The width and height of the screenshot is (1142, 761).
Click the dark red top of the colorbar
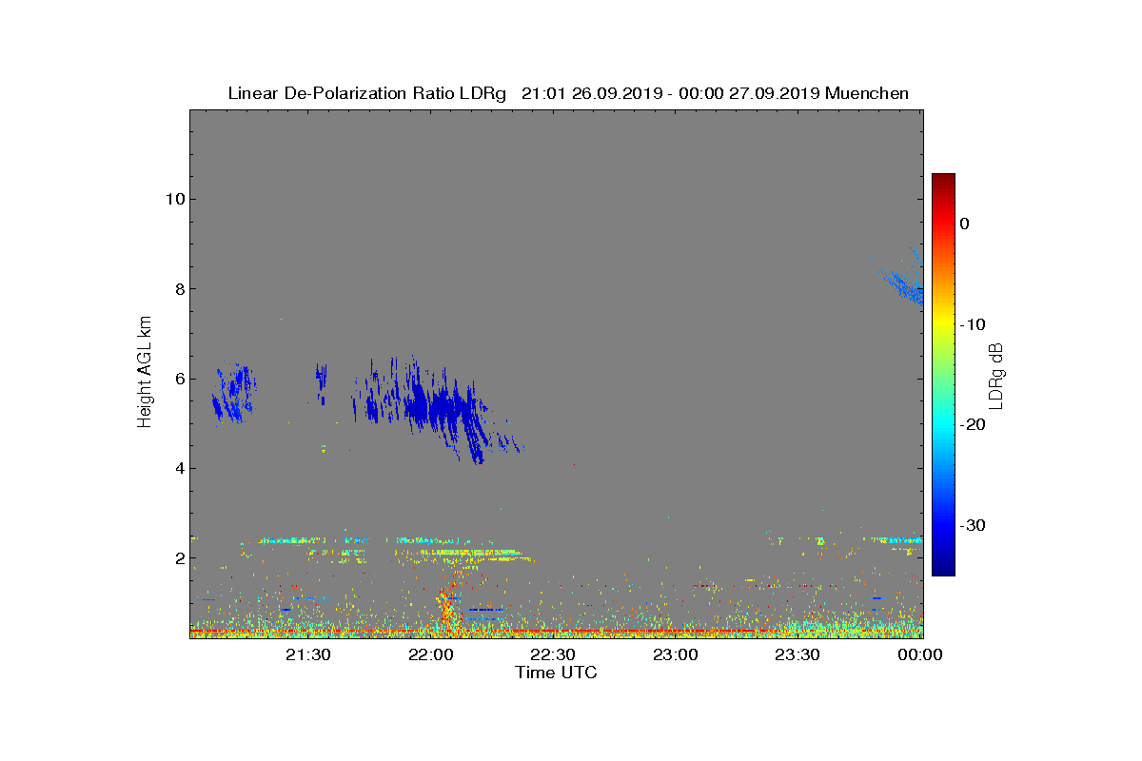click(943, 180)
